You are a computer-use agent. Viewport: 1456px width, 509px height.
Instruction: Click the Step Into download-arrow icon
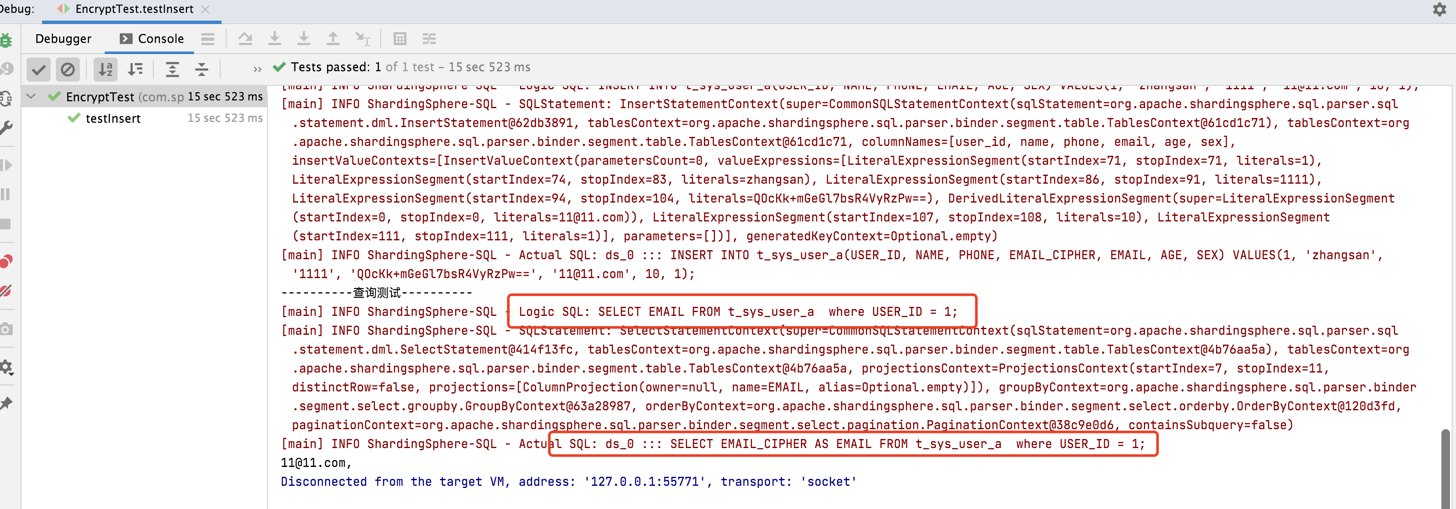click(x=275, y=39)
